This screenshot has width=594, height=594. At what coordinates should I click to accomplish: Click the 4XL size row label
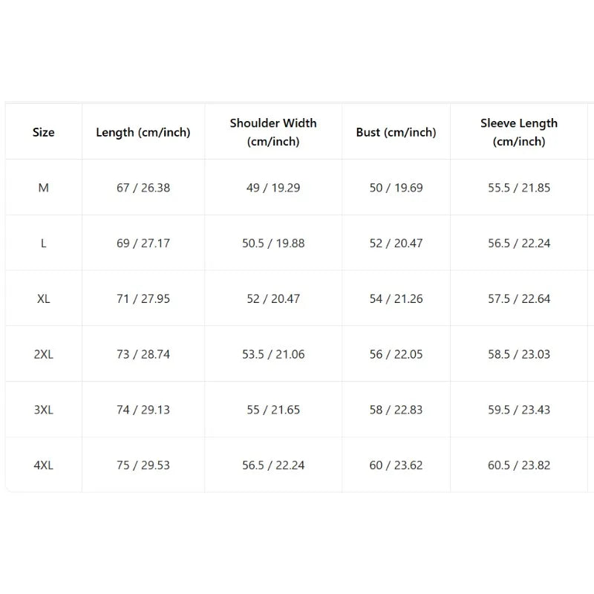pyautogui.click(x=44, y=465)
